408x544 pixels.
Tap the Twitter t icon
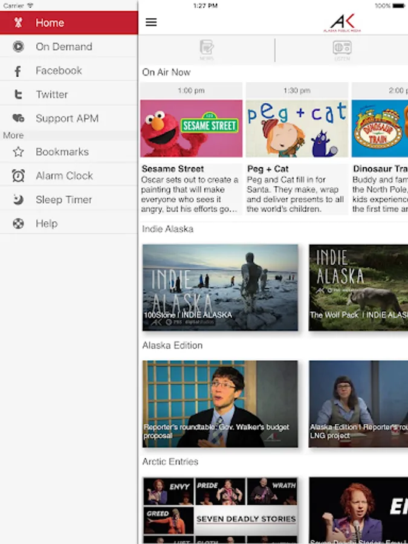18,94
